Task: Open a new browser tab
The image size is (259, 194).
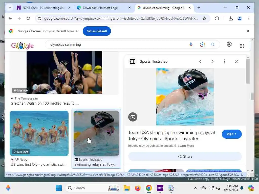Action: click(199, 8)
